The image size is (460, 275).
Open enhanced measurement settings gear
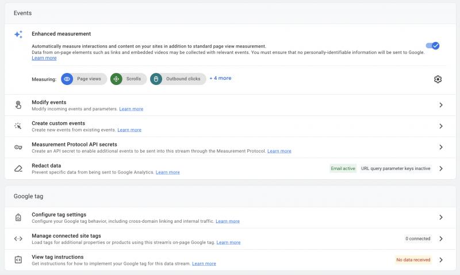438,79
